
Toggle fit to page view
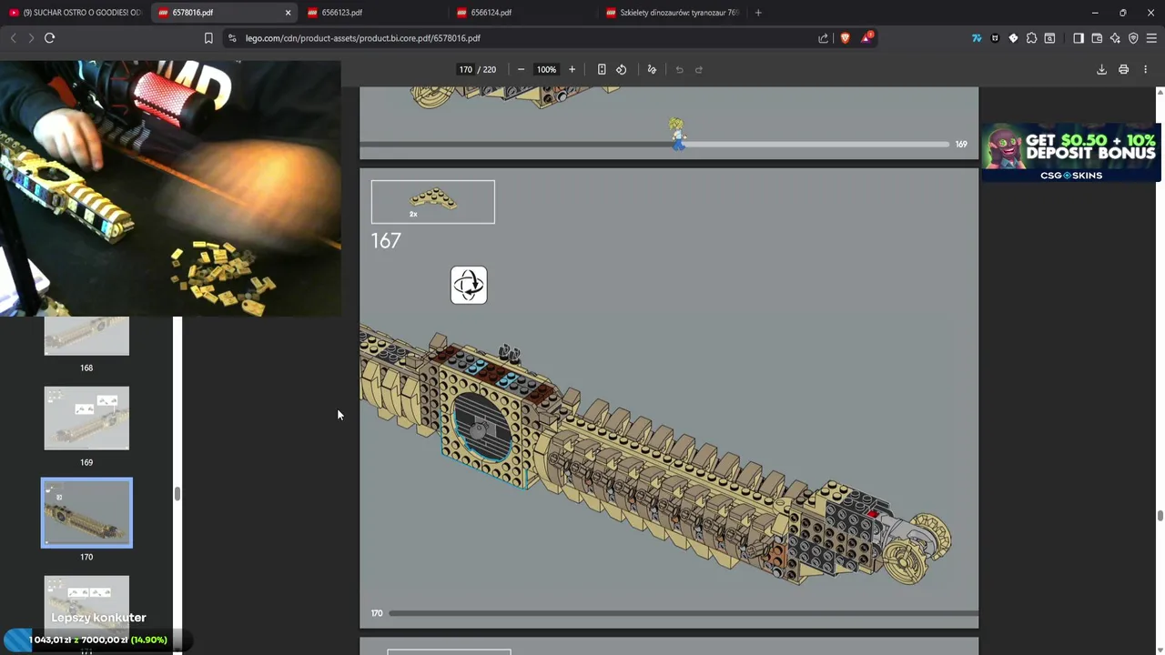[x=602, y=69]
